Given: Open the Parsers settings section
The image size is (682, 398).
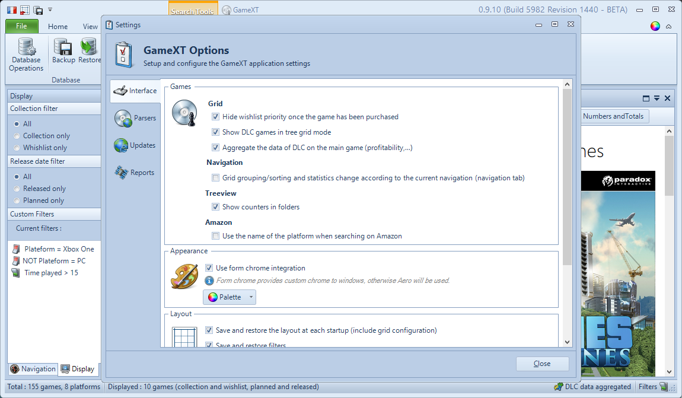Looking at the screenshot, I should point(135,118).
